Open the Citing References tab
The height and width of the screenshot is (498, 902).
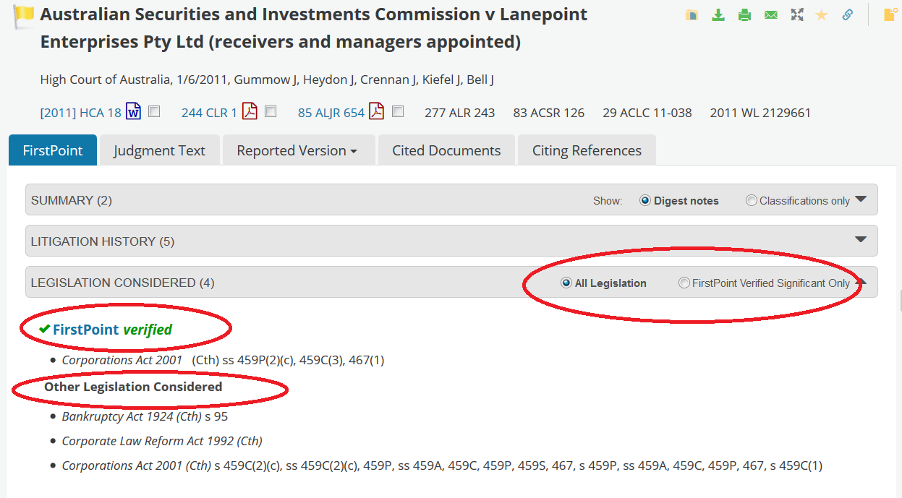point(587,150)
